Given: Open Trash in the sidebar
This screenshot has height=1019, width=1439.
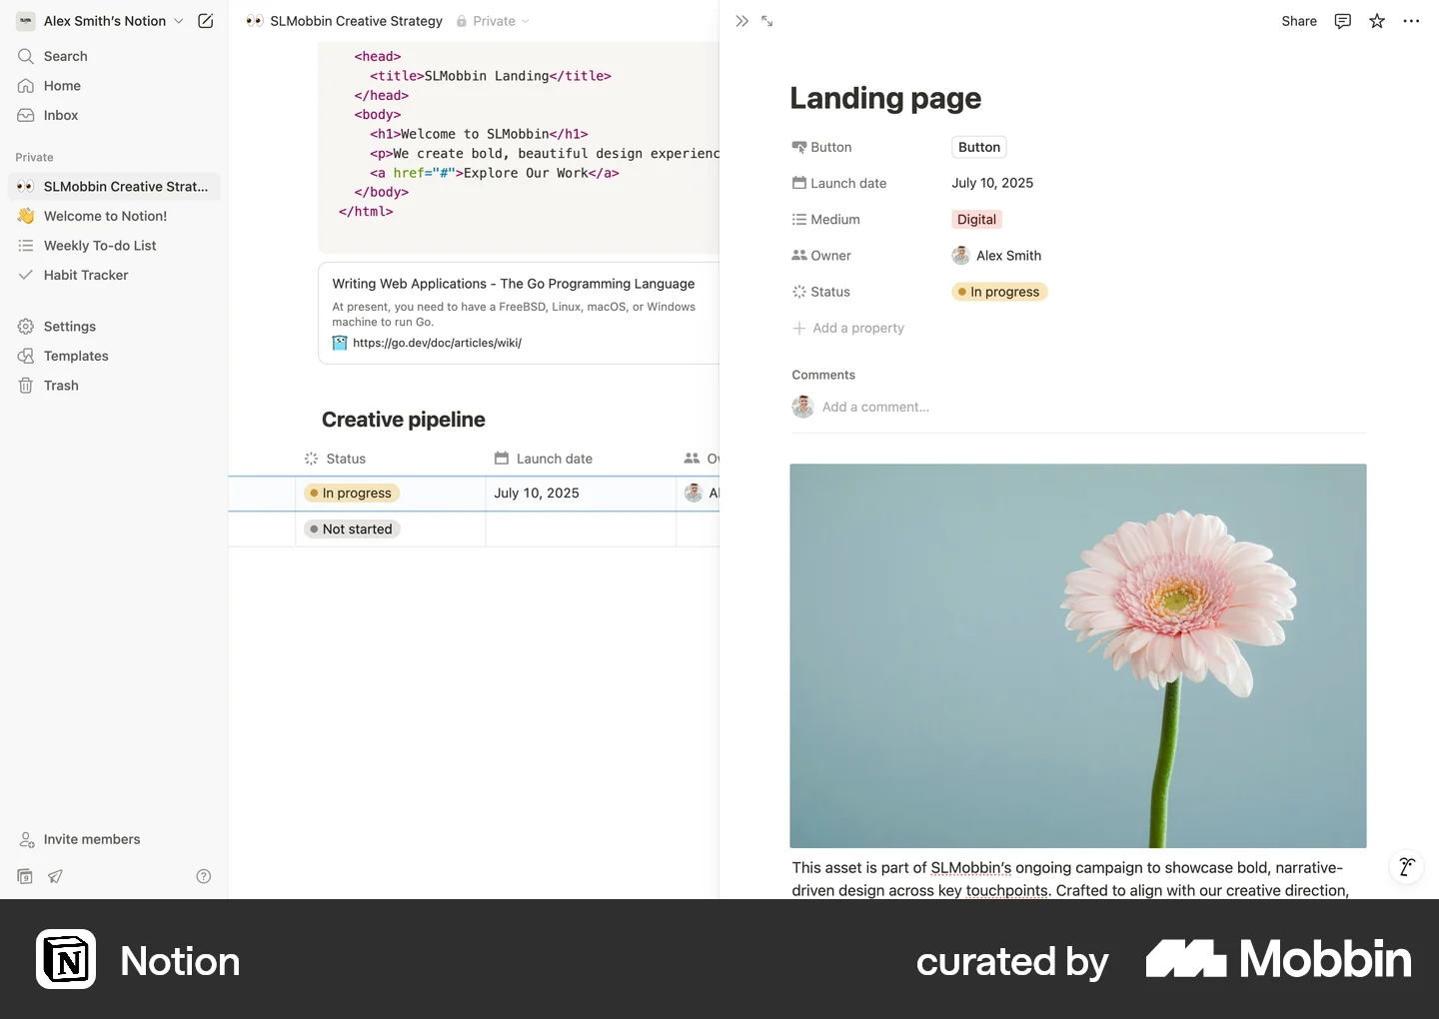Looking at the screenshot, I should point(114,386).
